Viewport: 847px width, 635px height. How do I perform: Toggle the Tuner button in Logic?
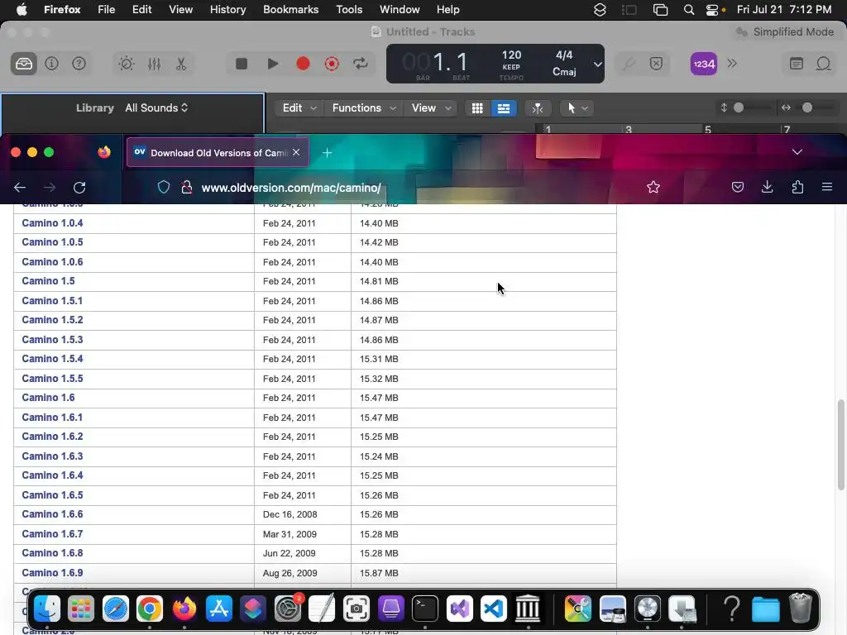pyautogui.click(x=629, y=64)
